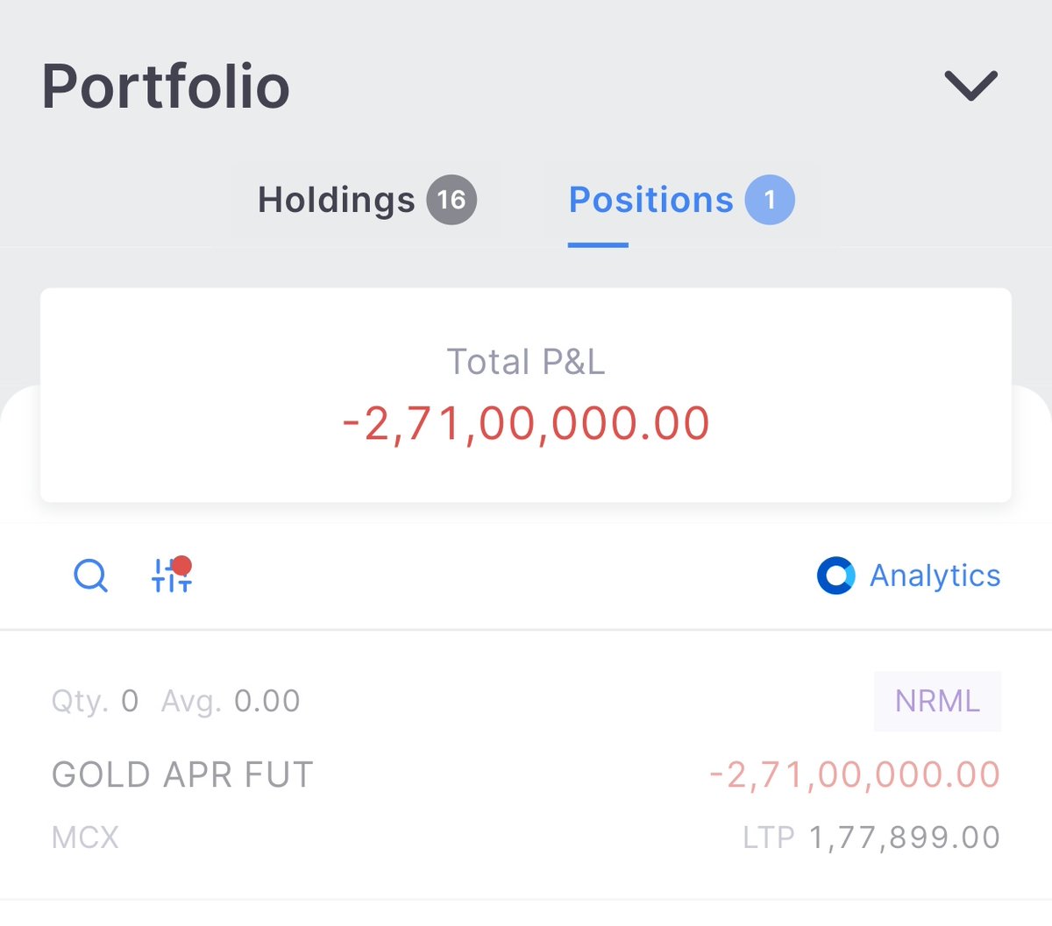Open the Analytics link
1052x926 pixels.
click(935, 576)
